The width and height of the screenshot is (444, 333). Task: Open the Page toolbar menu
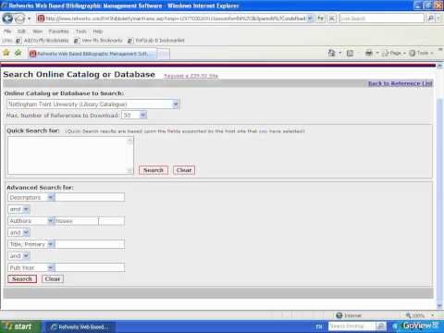pos(393,53)
